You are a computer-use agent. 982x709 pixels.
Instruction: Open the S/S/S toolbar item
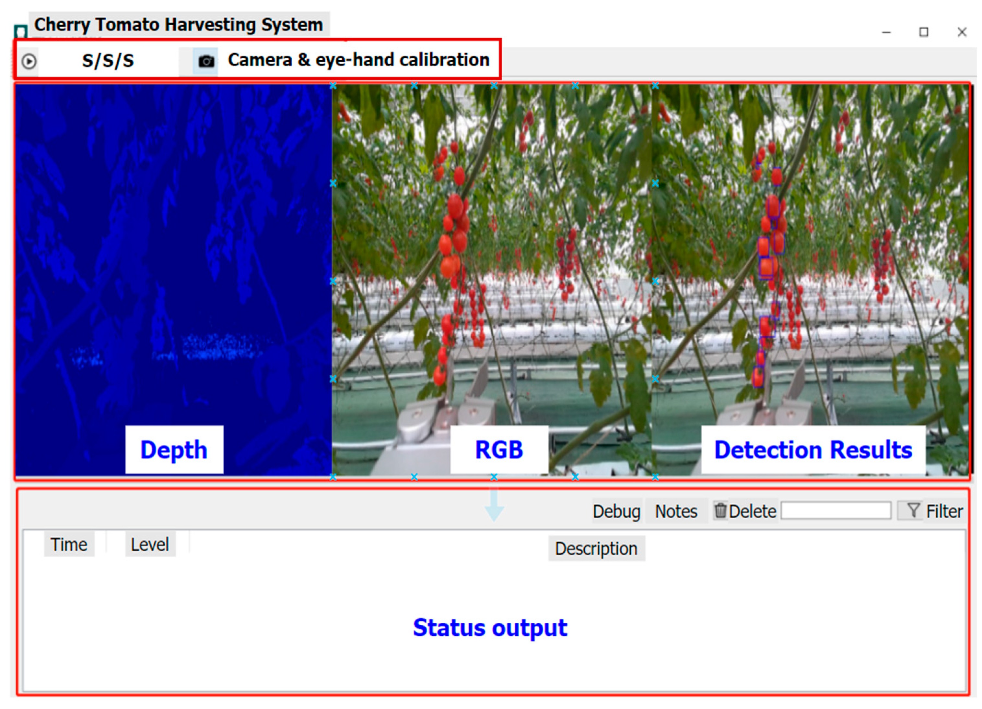(x=108, y=61)
